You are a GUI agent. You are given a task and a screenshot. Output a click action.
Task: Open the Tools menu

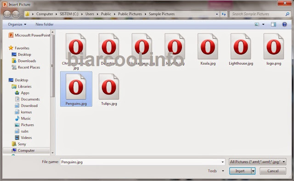click(215, 171)
